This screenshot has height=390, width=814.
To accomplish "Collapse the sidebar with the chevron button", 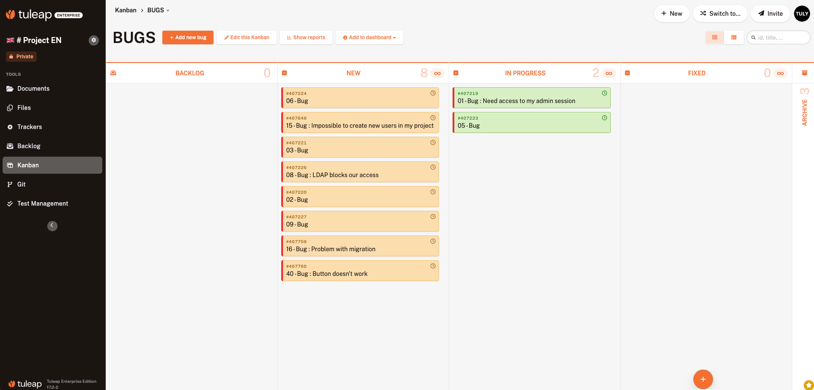I will pyautogui.click(x=52, y=226).
